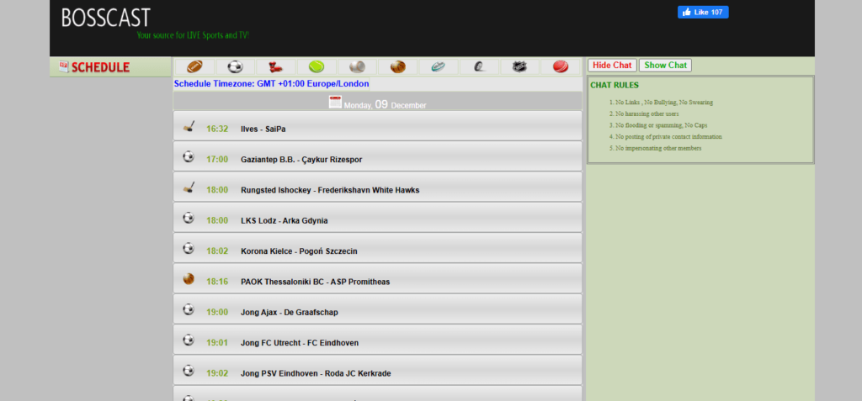Open the Schedule menu item
862x401 pixels.
click(99, 67)
